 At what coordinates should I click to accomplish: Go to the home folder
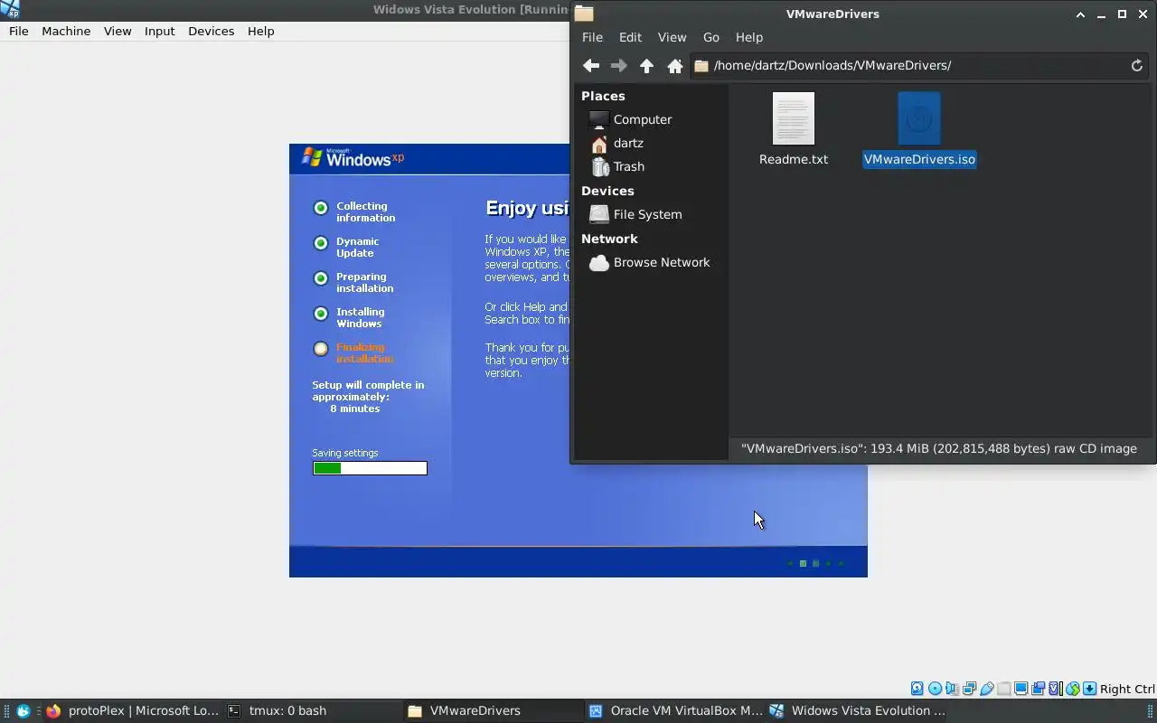point(674,65)
